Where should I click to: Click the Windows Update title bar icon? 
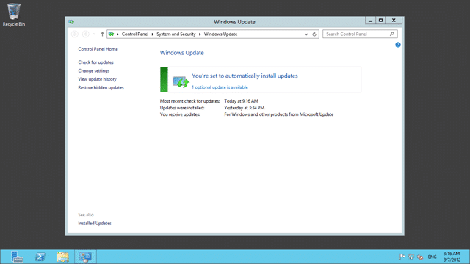coord(71,22)
